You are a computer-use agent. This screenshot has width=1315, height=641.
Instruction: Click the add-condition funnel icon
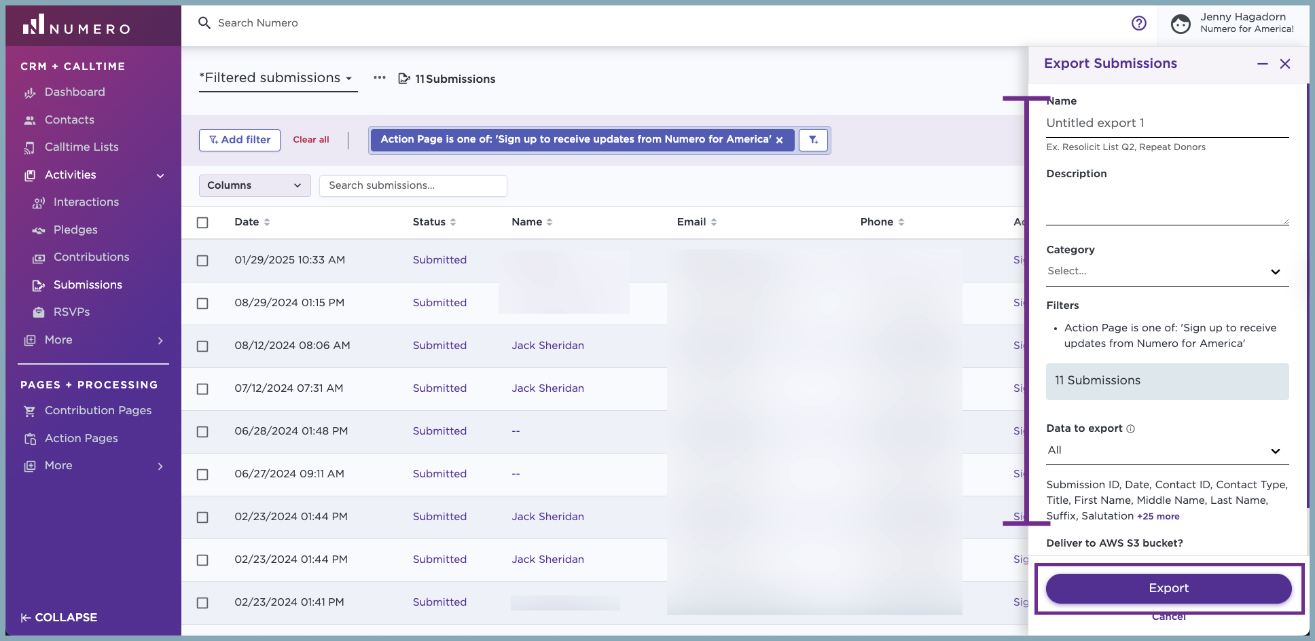[813, 140]
